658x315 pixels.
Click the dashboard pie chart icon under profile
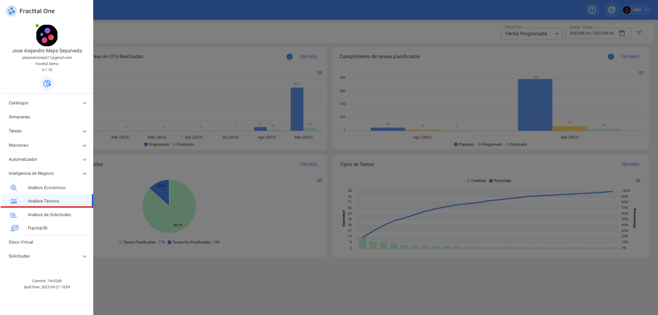(x=47, y=83)
